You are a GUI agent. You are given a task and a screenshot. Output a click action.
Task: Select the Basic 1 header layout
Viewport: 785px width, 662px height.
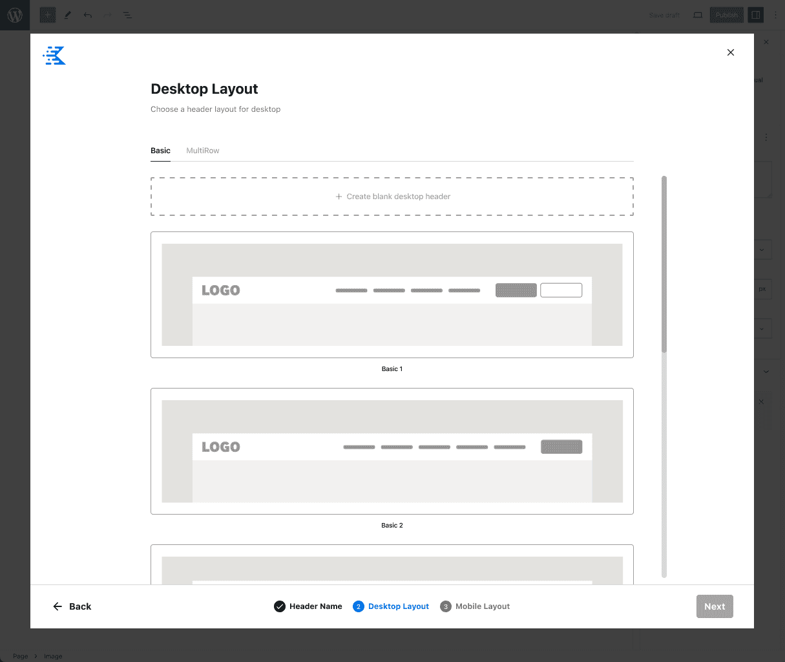click(392, 294)
